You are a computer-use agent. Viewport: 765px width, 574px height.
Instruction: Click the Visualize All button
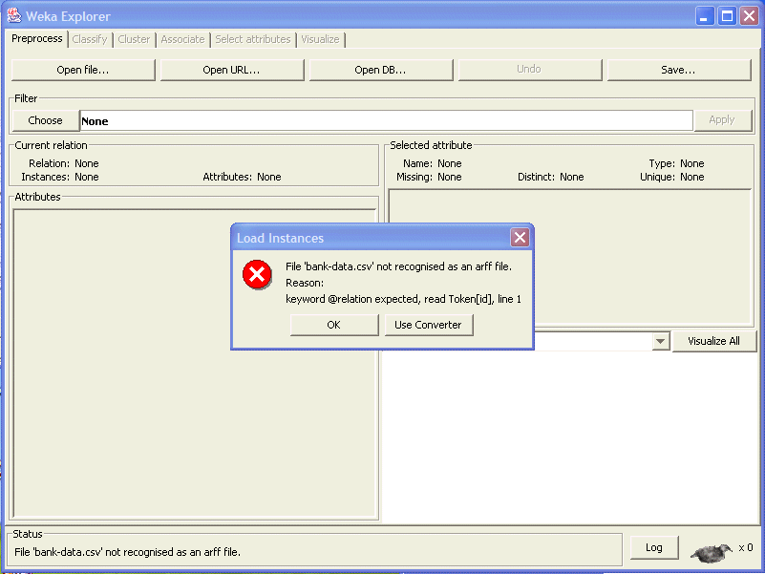click(713, 341)
